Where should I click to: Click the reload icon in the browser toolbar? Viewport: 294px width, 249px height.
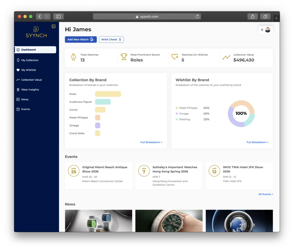click(198, 16)
